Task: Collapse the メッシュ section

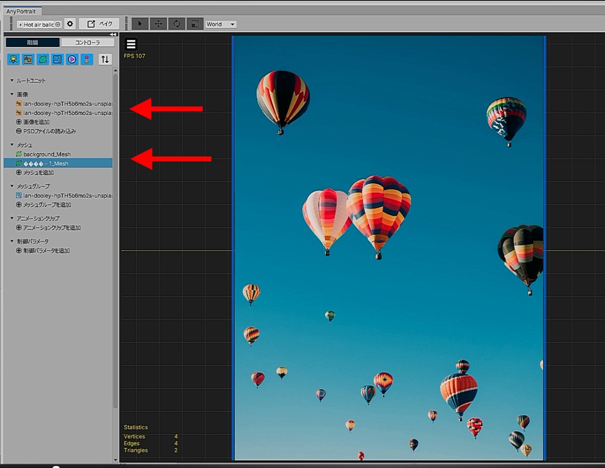Action: pos(12,145)
